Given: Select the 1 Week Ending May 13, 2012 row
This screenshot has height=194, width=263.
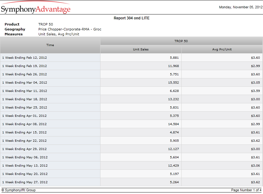Looking at the screenshot, I should click(131, 166).
